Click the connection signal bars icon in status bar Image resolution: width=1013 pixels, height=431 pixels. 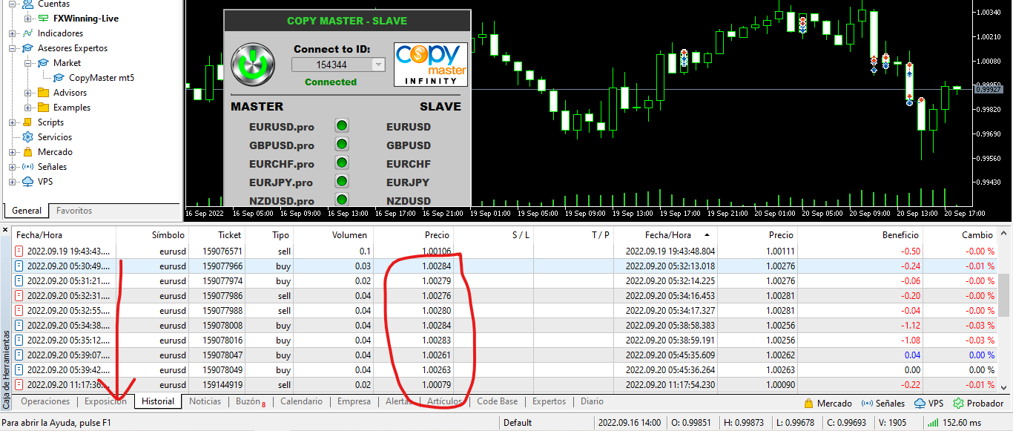[932, 423]
